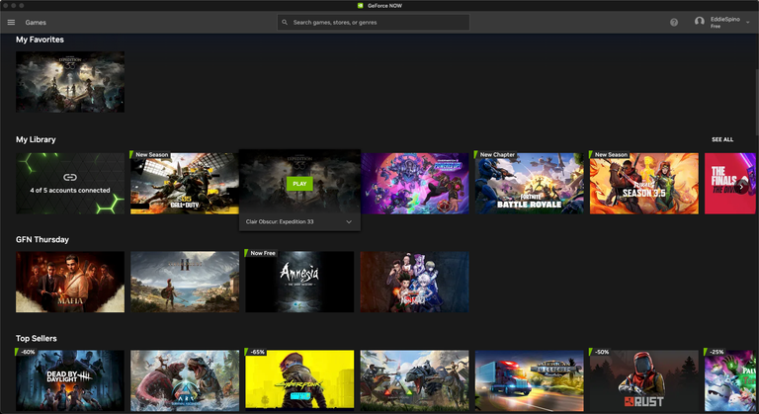Open Amnesia Now Free game tile
The height and width of the screenshot is (414, 759).
[x=299, y=282]
